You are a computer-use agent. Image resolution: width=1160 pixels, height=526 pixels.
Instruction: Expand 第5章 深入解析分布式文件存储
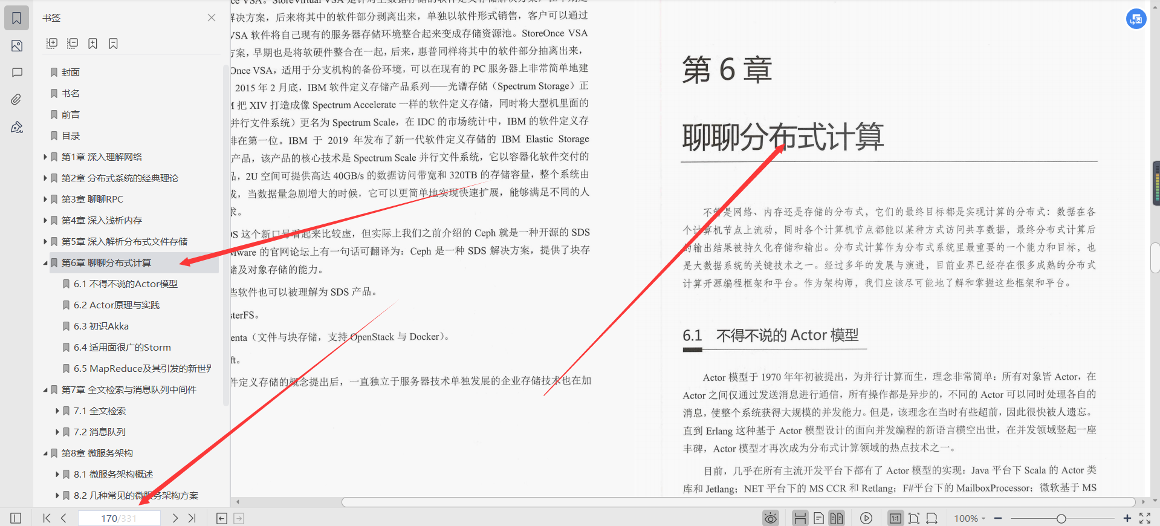(45, 241)
